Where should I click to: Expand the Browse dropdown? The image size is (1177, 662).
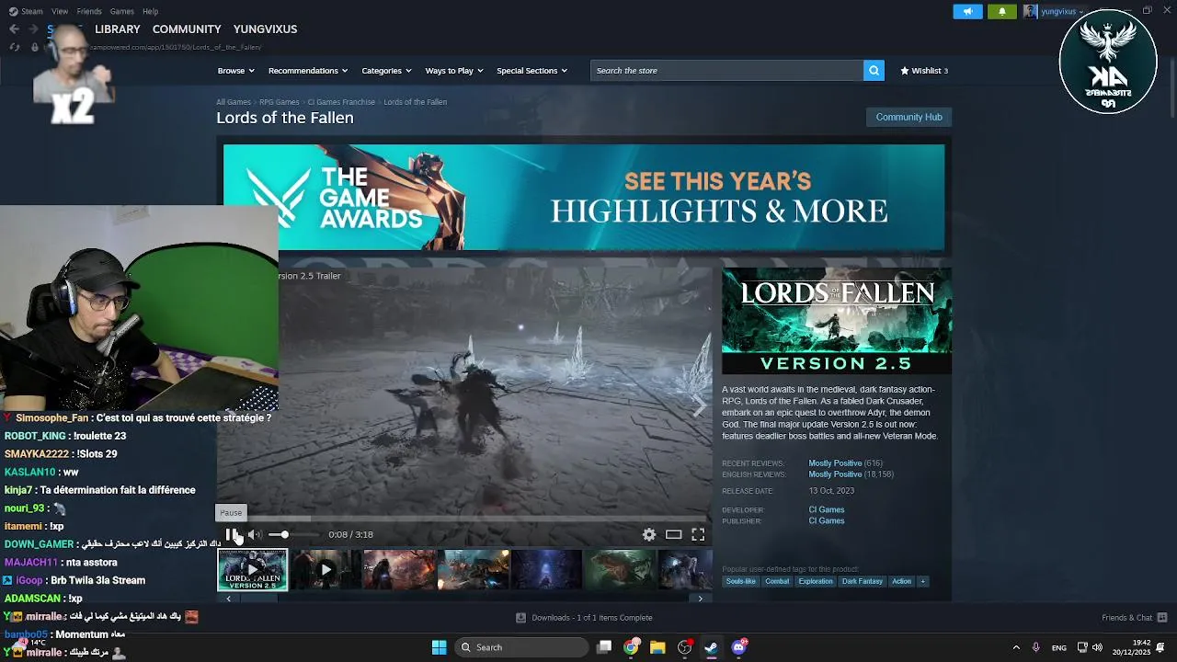coord(235,71)
